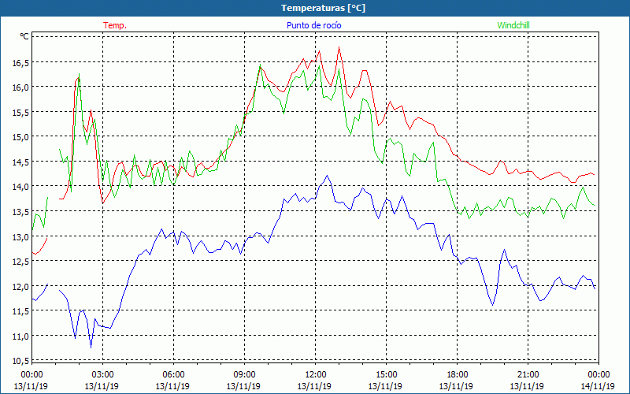This screenshot has width=630, height=394.
Task: Click the 11,0 y-axis value
Action: [x=21, y=336]
